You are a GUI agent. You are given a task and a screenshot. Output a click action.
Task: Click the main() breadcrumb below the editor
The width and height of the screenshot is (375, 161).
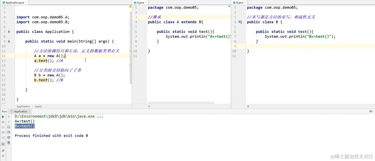click(x=38, y=106)
